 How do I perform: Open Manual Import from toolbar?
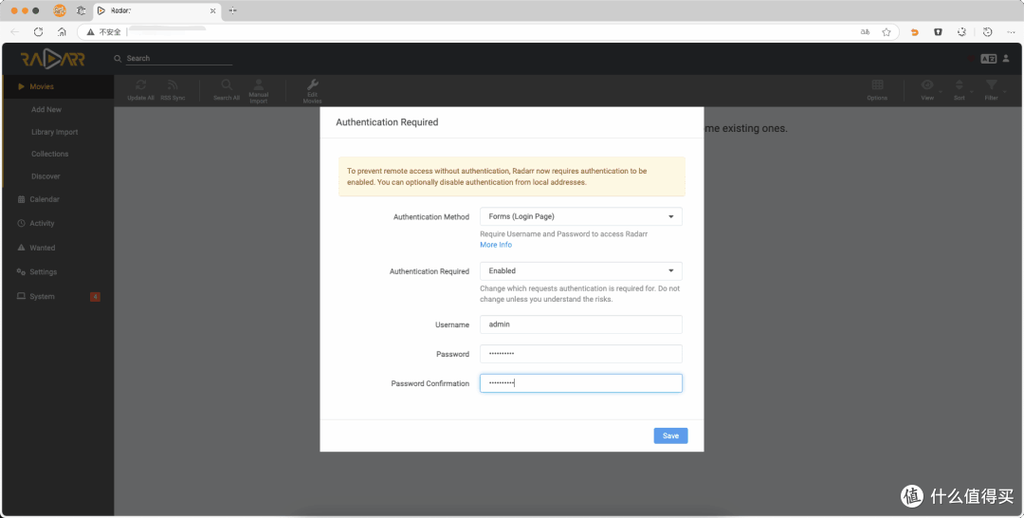coord(259,83)
